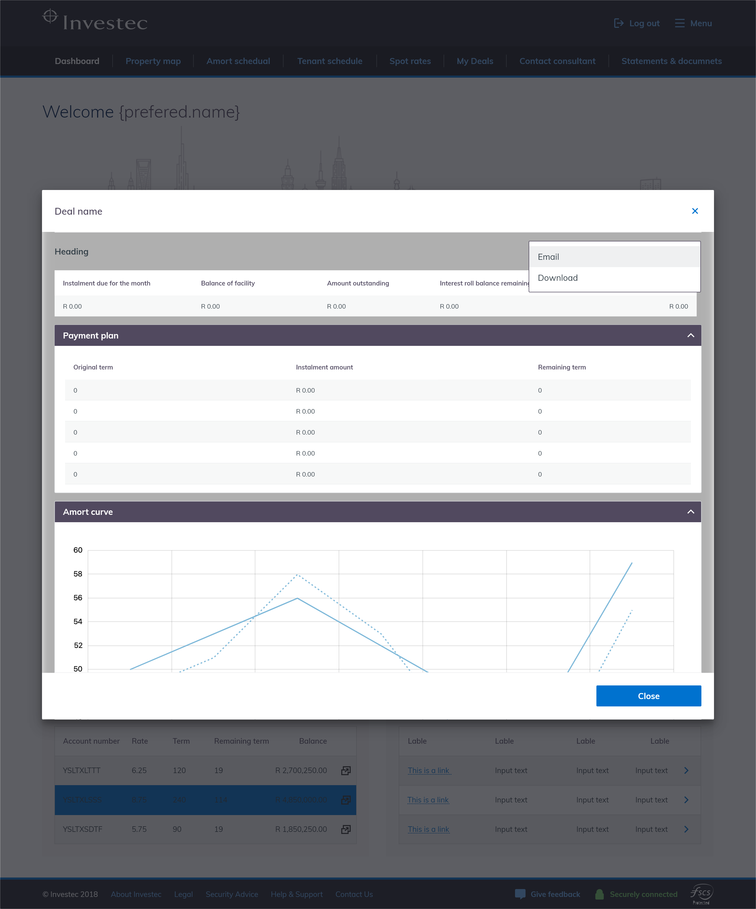Click the Give feedback chat icon
This screenshot has height=909, width=756.
point(520,894)
